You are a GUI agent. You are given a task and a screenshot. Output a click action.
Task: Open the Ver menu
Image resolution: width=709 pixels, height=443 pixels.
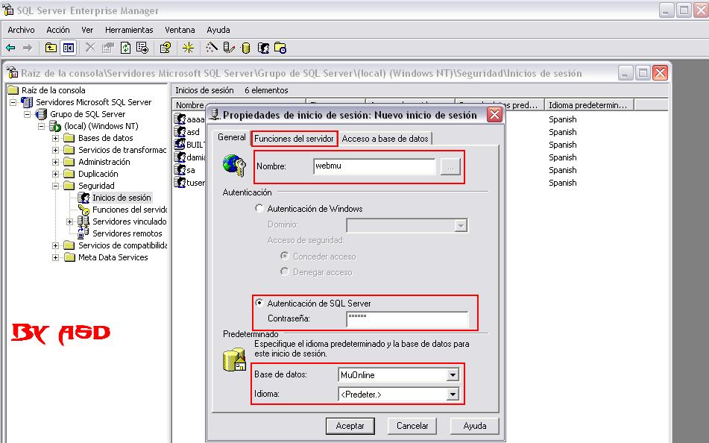point(87,30)
